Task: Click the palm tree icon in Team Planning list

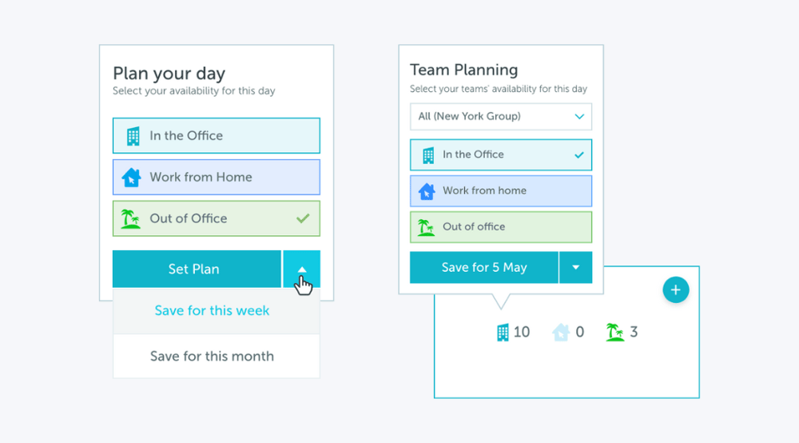Action: [x=427, y=227]
